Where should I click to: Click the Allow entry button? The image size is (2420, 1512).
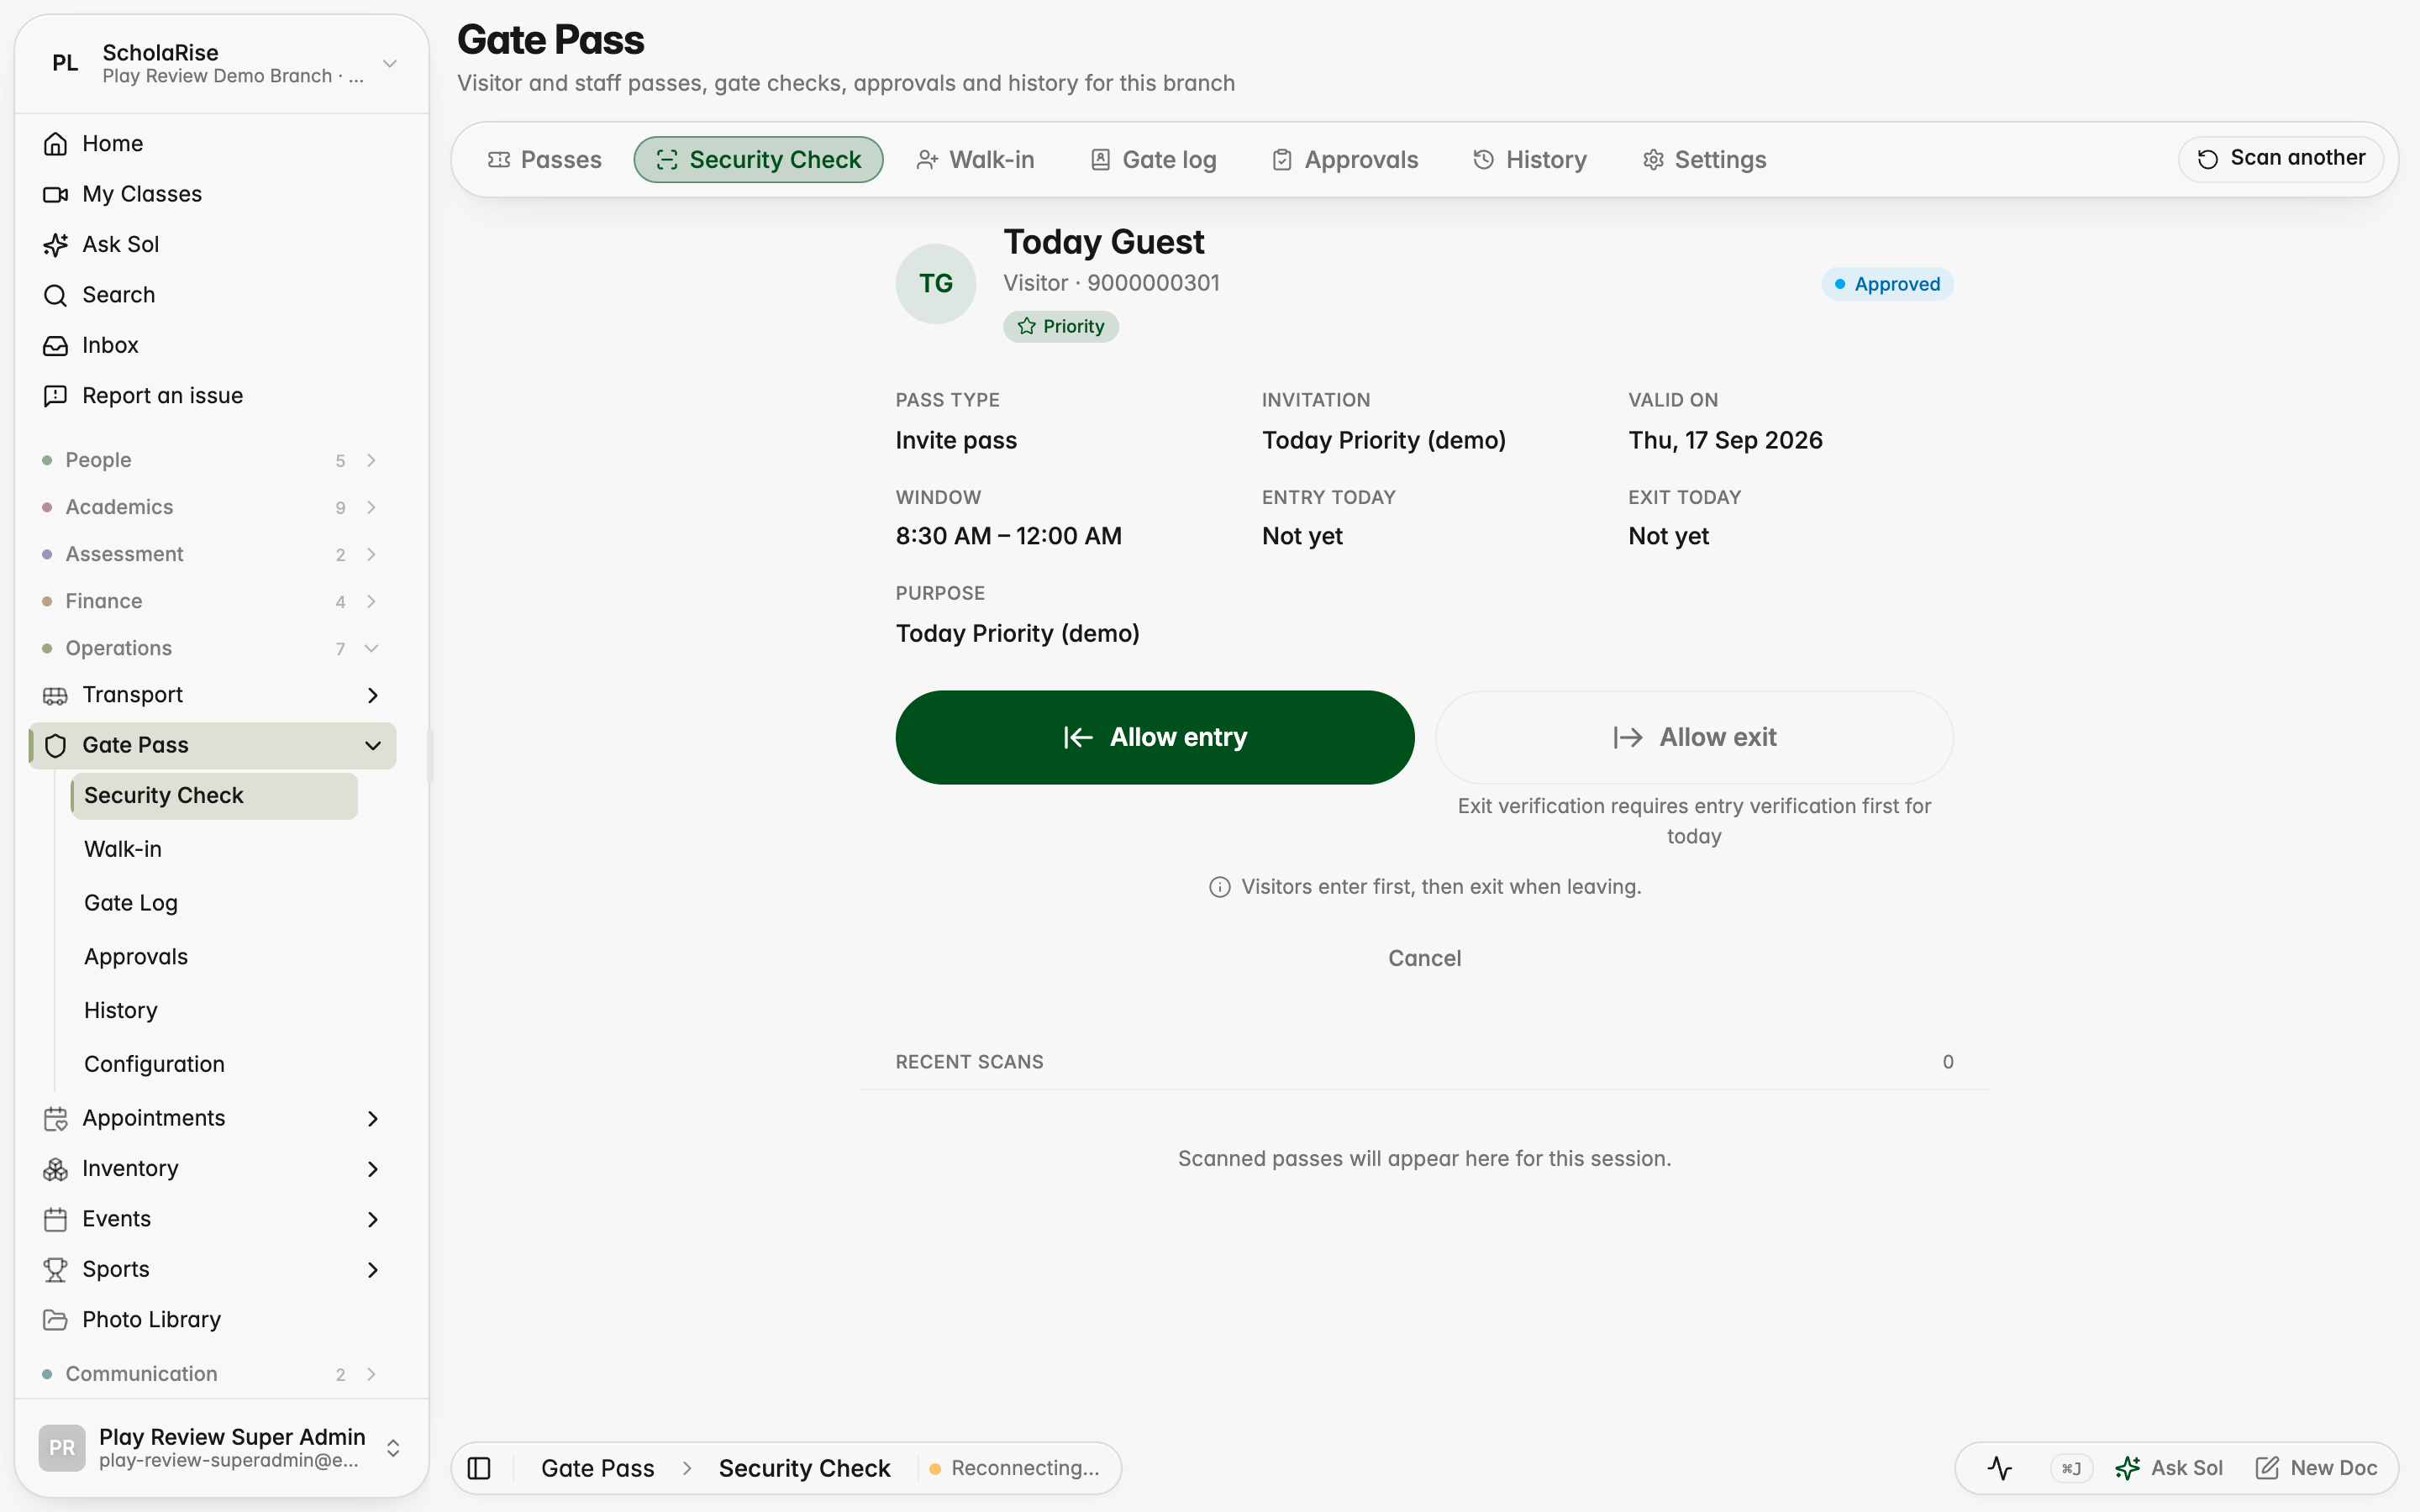1155,737
